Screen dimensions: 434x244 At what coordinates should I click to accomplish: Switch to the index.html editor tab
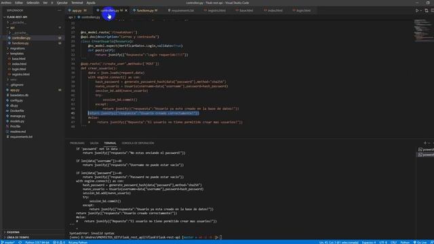(275, 11)
